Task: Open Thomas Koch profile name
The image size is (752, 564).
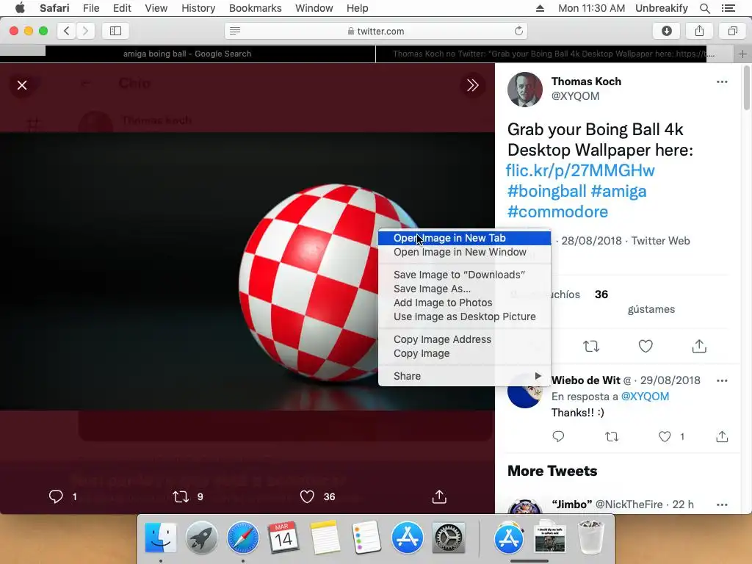Action: click(x=586, y=82)
